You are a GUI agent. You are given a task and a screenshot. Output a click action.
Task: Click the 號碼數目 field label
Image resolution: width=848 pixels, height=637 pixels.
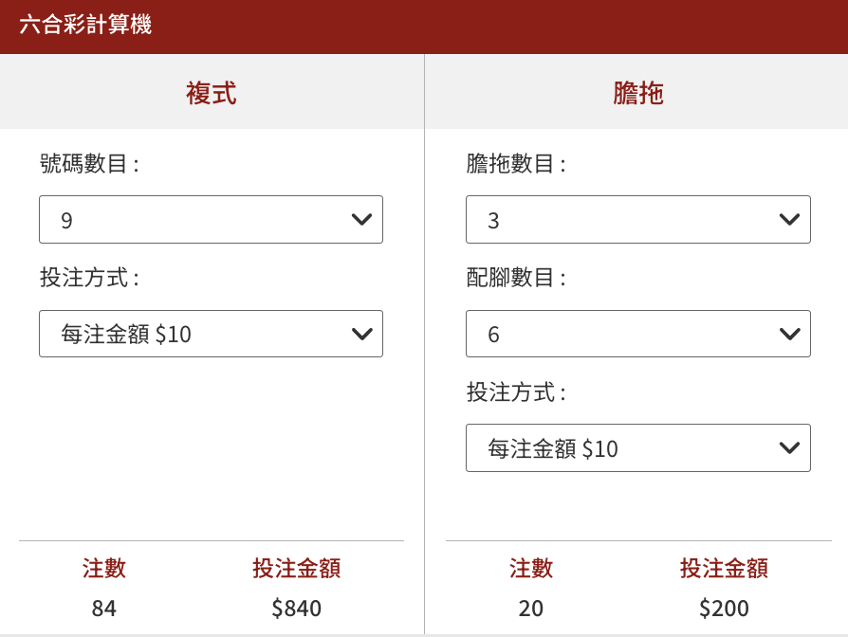[x=89, y=165]
